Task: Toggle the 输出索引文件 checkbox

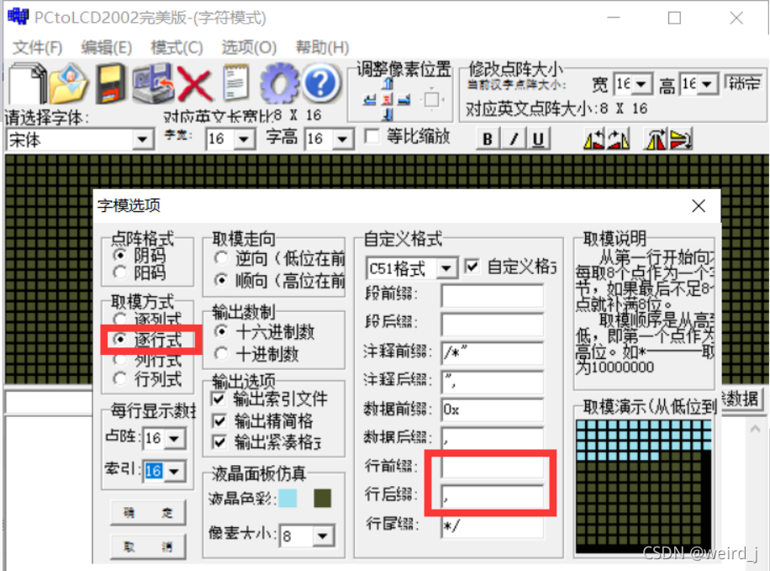Action: tap(219, 399)
